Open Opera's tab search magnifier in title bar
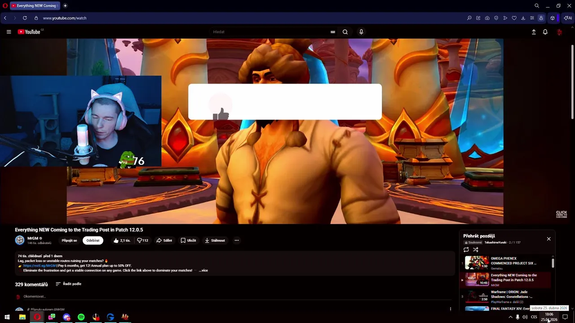 point(537,6)
